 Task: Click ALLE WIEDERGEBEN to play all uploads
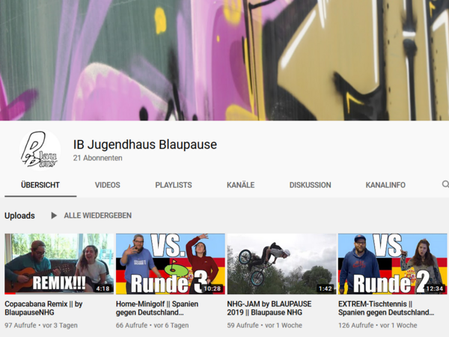[97, 216]
